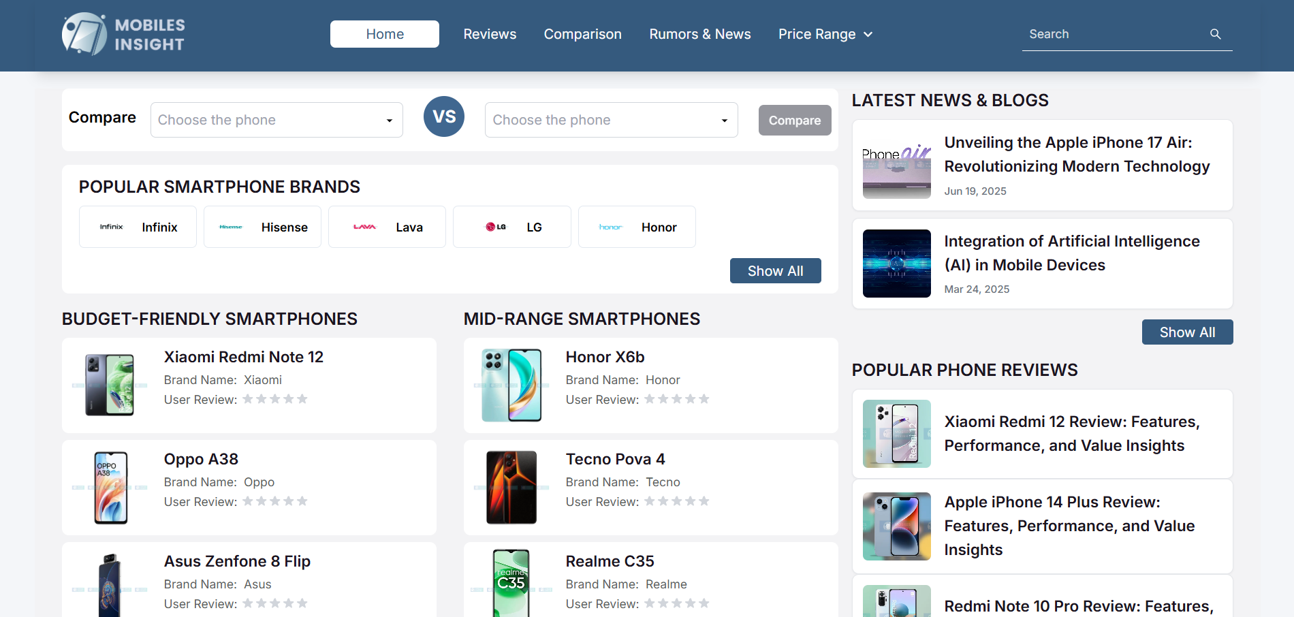Viewport: 1294px width, 617px height.
Task: Expand the Price Range dropdown menu
Action: click(825, 34)
